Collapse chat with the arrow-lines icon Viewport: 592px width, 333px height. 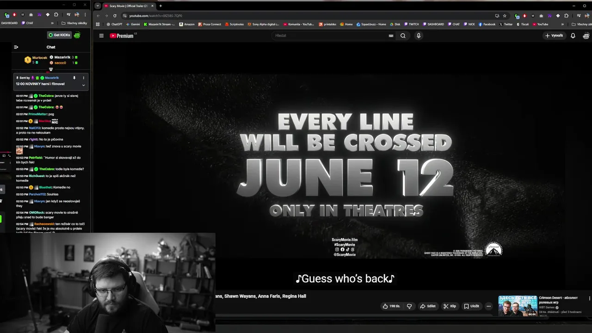tap(16, 47)
